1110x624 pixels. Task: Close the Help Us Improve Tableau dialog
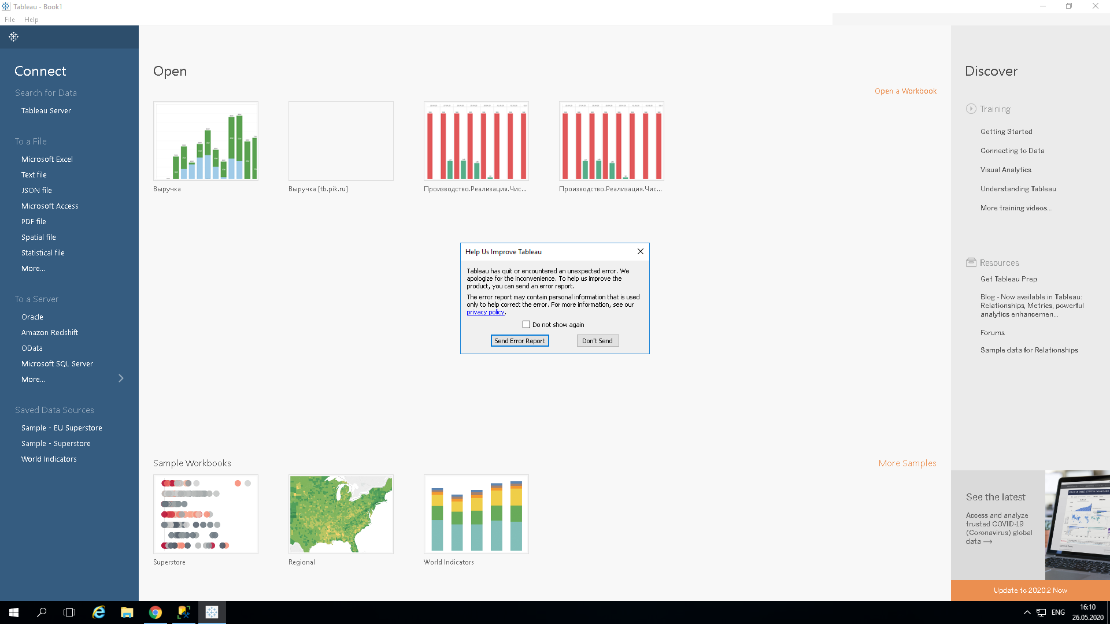640,251
